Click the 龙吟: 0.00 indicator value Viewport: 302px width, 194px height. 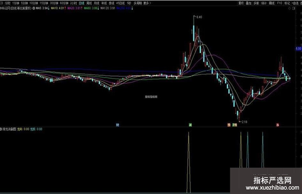(x=23, y=129)
